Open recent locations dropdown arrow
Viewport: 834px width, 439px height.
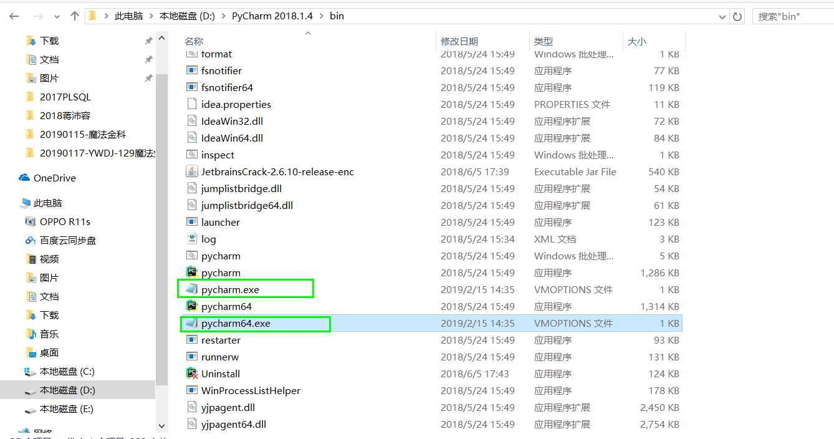(58, 16)
